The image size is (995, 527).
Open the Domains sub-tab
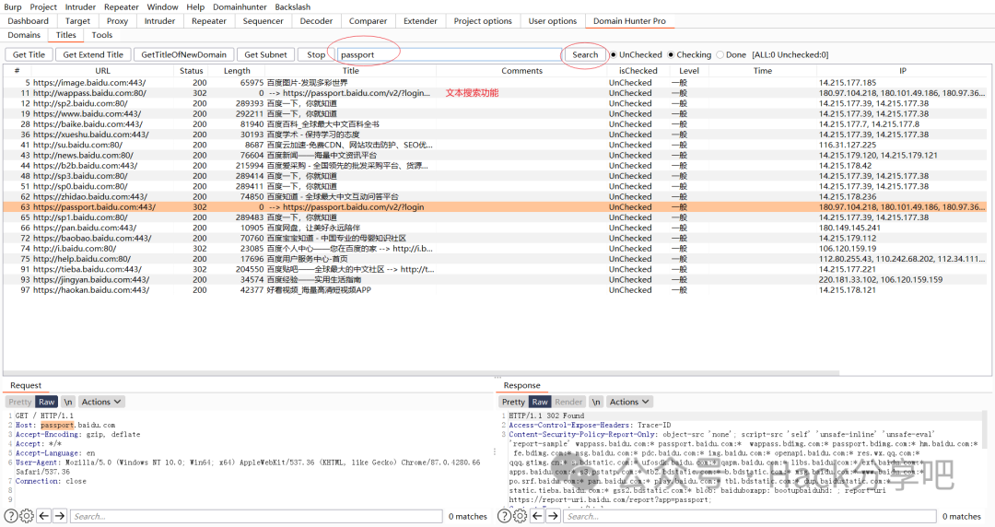tap(24, 35)
